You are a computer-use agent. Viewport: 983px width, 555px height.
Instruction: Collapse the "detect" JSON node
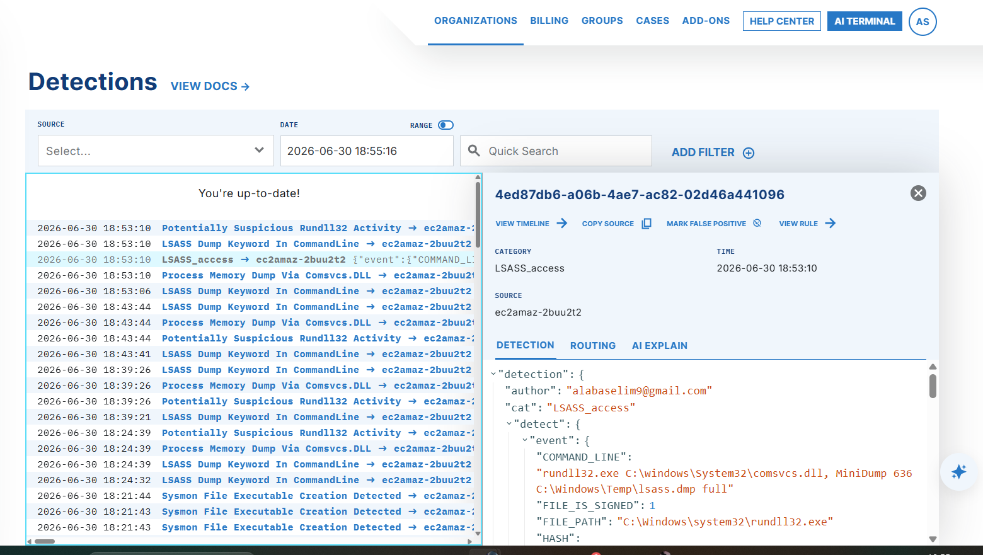tap(509, 424)
